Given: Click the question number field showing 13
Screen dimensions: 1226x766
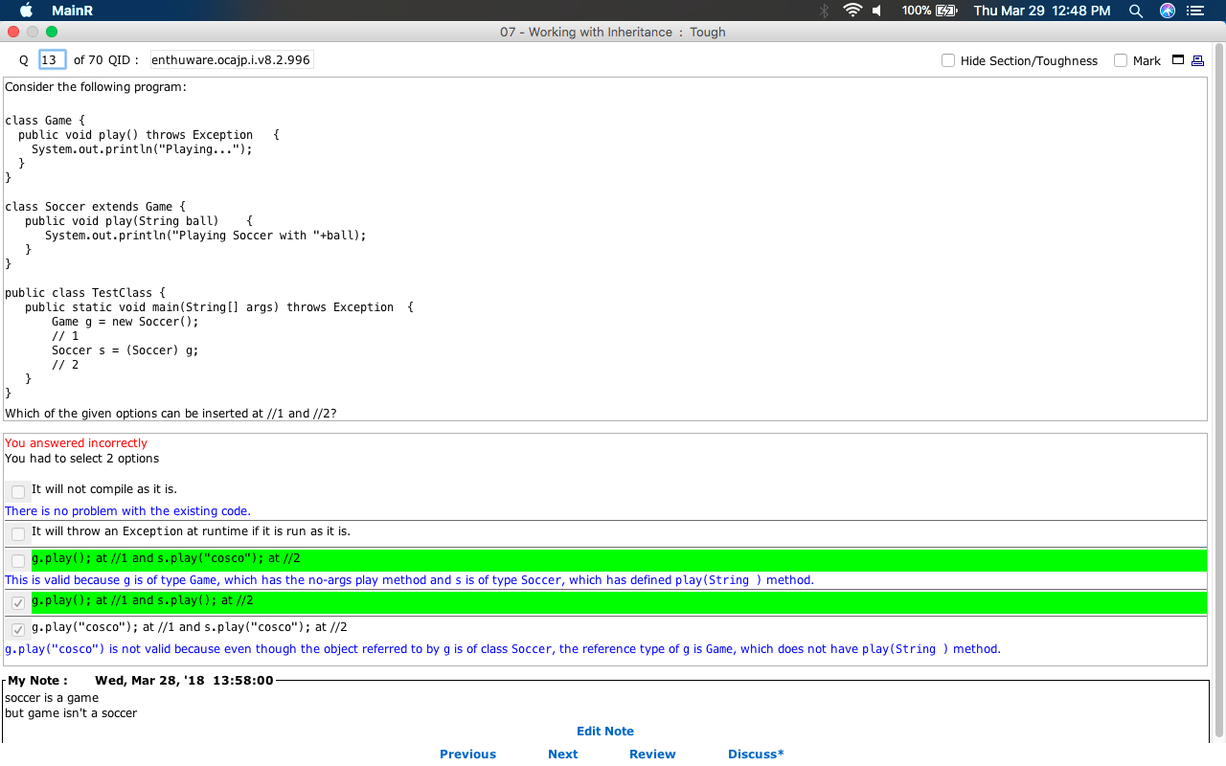Looking at the screenshot, I should click(x=52, y=59).
